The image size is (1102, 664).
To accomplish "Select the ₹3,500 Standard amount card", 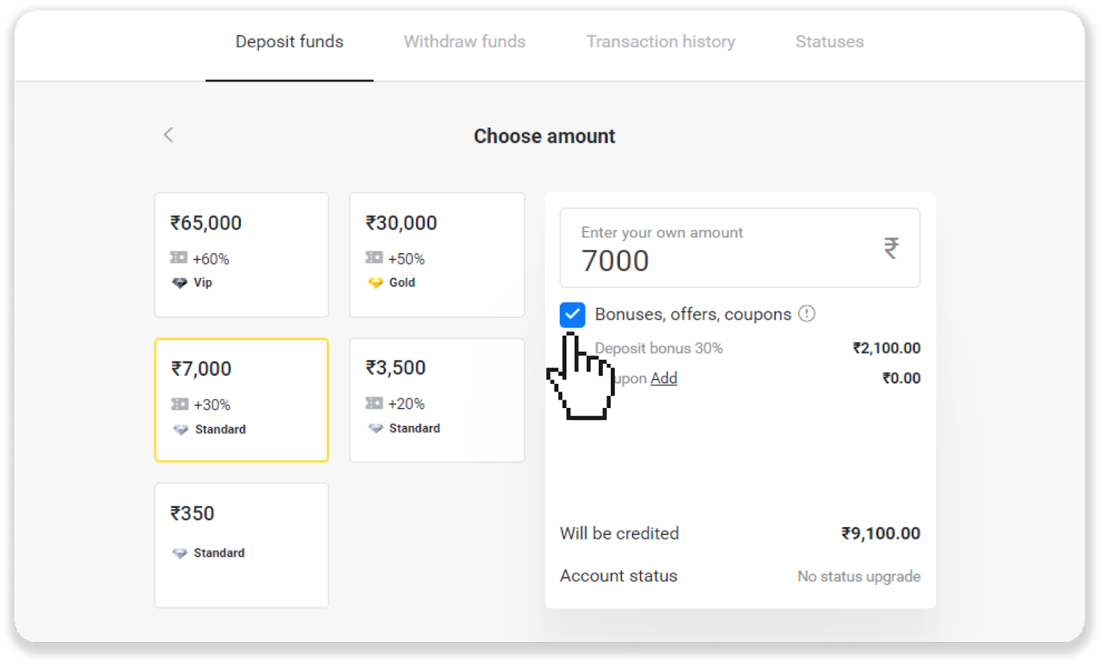I will point(437,400).
